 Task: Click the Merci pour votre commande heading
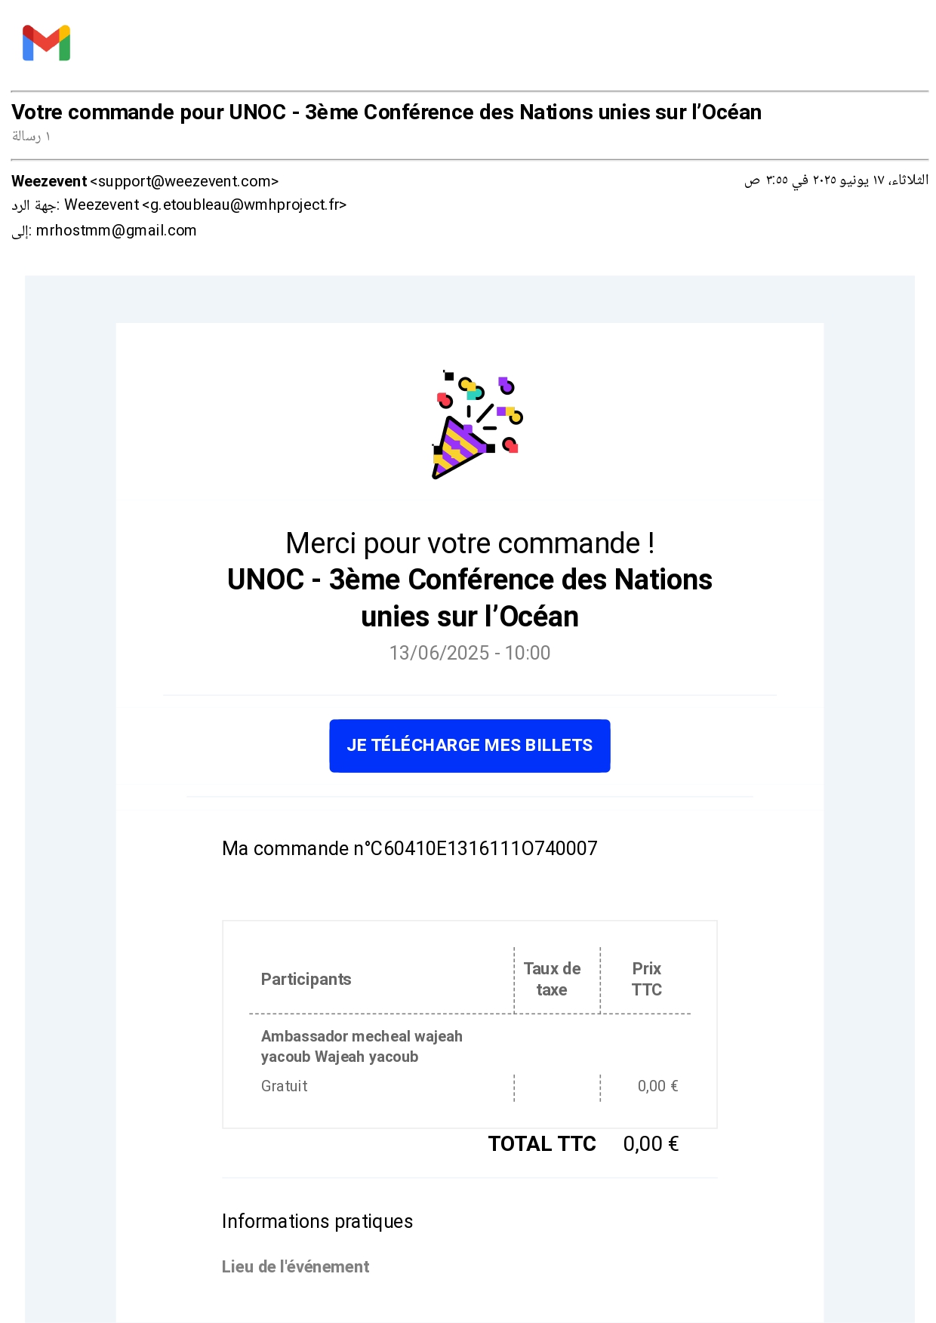[470, 543]
